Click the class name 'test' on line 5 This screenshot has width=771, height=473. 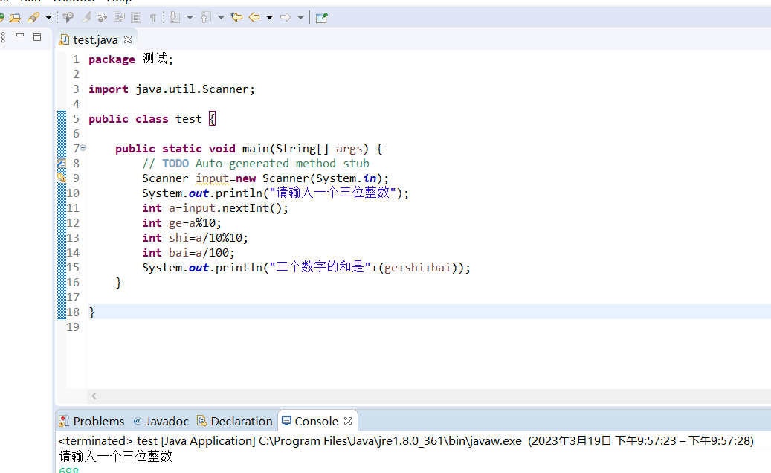click(x=189, y=119)
